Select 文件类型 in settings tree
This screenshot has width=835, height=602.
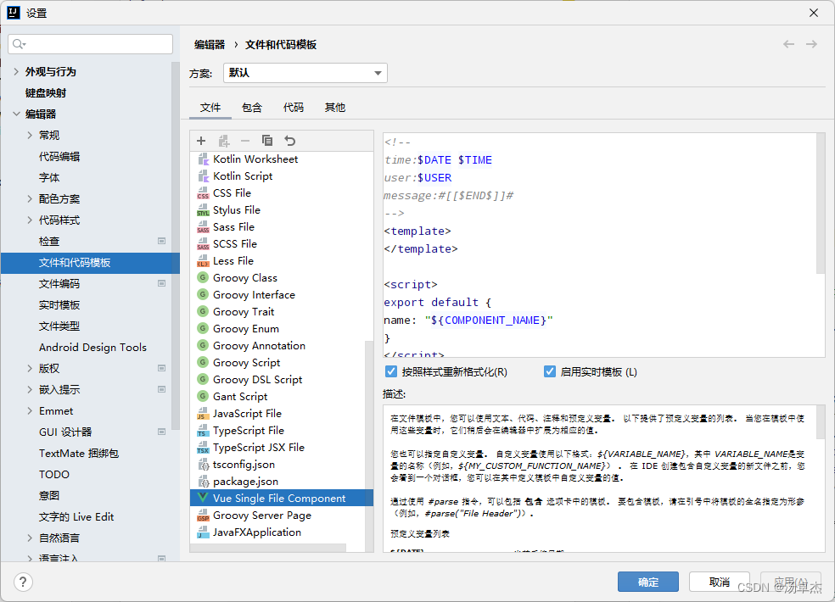pos(59,326)
